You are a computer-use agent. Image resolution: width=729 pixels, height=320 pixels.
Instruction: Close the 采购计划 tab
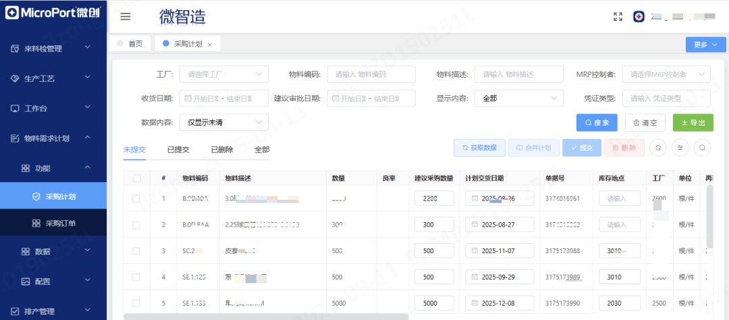click(x=210, y=45)
